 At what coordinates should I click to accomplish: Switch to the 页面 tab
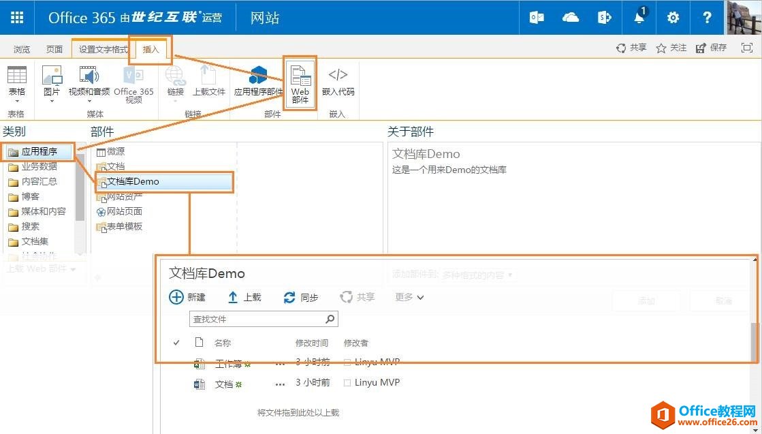[54, 49]
